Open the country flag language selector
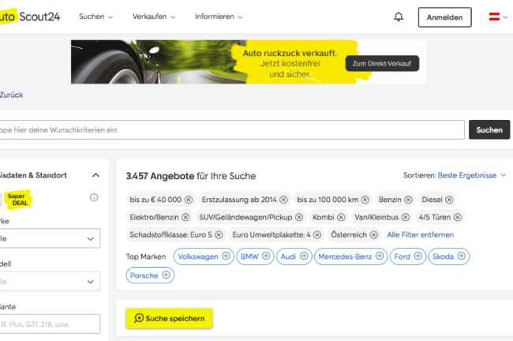Image resolution: width=513 pixels, height=341 pixels. pos(498,17)
